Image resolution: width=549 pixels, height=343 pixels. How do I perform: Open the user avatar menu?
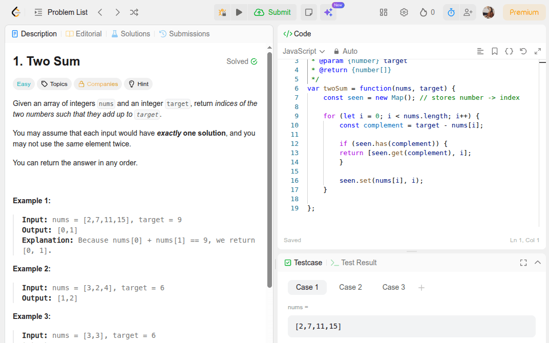pos(489,12)
